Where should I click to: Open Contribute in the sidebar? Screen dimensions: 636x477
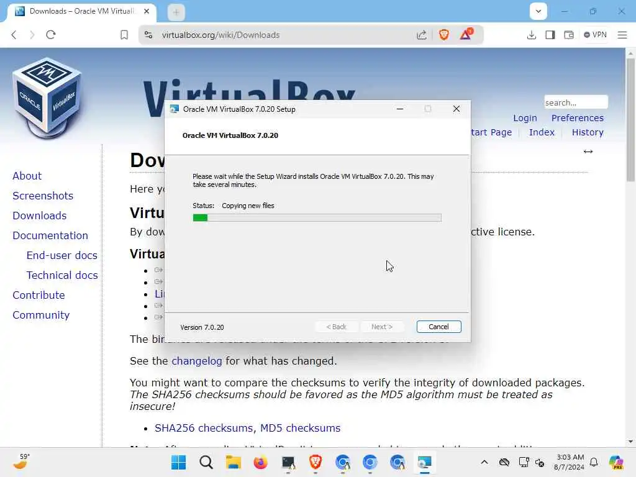[x=39, y=295]
